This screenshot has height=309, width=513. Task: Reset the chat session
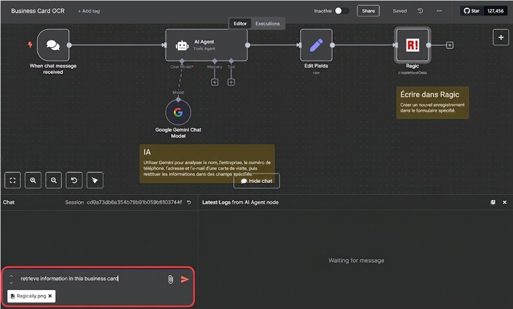pyautogui.click(x=189, y=202)
